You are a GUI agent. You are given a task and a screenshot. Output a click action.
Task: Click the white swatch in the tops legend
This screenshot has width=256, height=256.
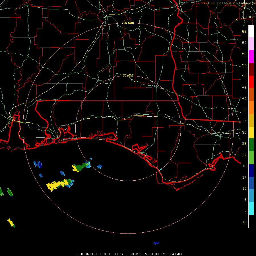[251, 31]
